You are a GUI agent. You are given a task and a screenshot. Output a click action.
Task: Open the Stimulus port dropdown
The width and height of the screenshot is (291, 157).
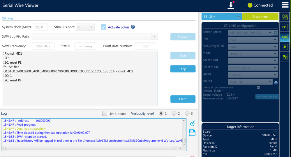85,27
